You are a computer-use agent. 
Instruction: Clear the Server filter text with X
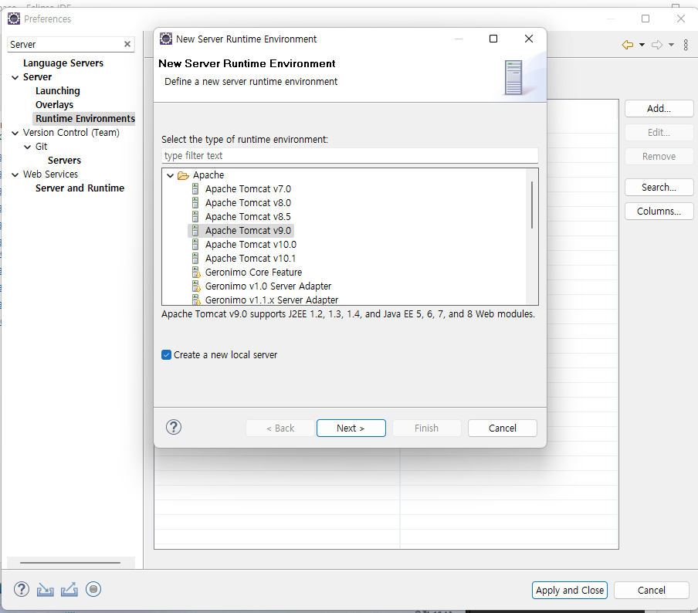pos(127,44)
